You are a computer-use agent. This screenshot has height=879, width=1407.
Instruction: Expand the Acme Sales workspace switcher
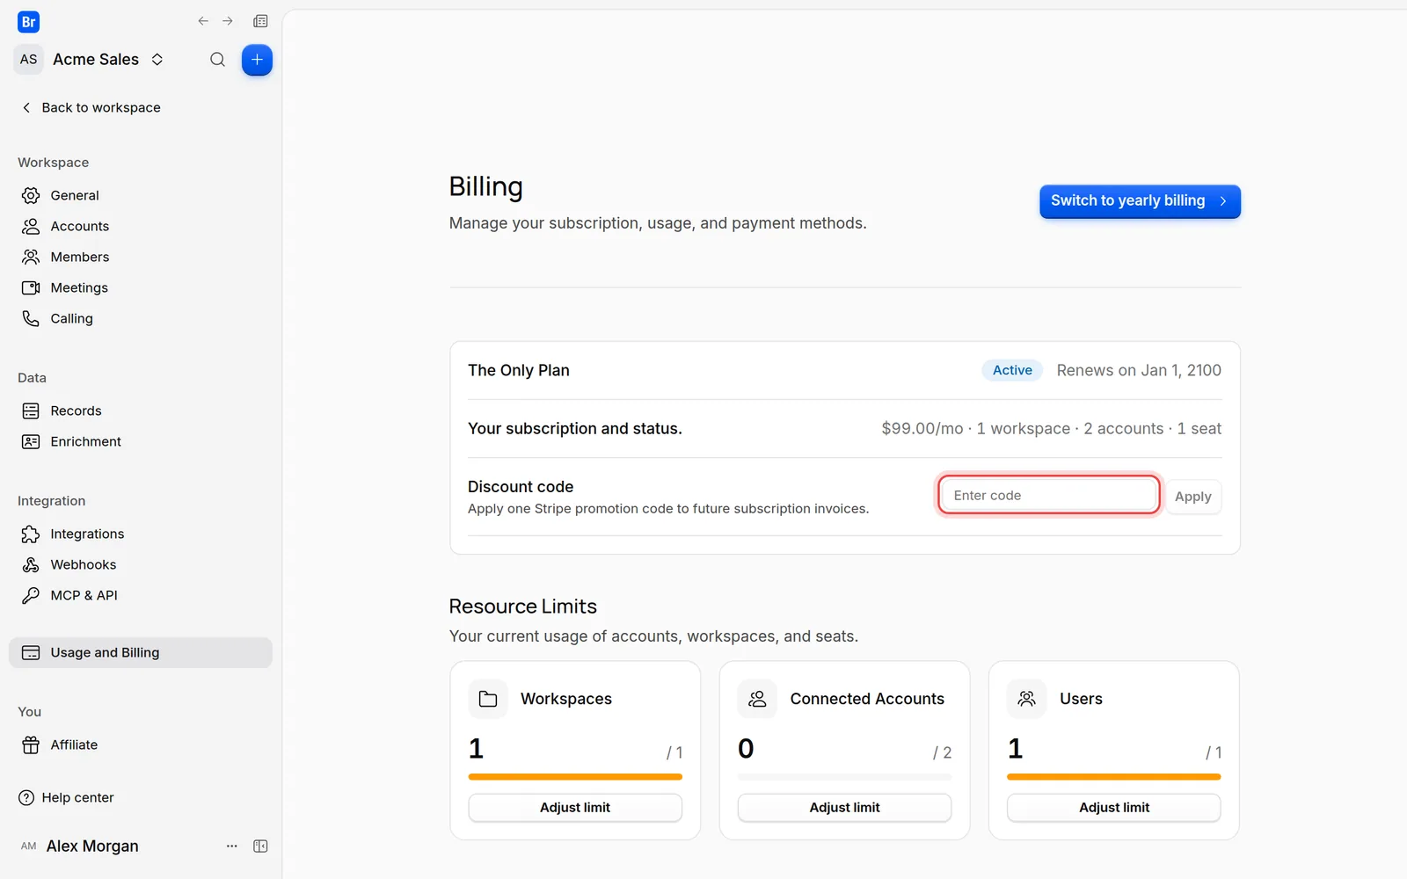pyautogui.click(x=157, y=60)
